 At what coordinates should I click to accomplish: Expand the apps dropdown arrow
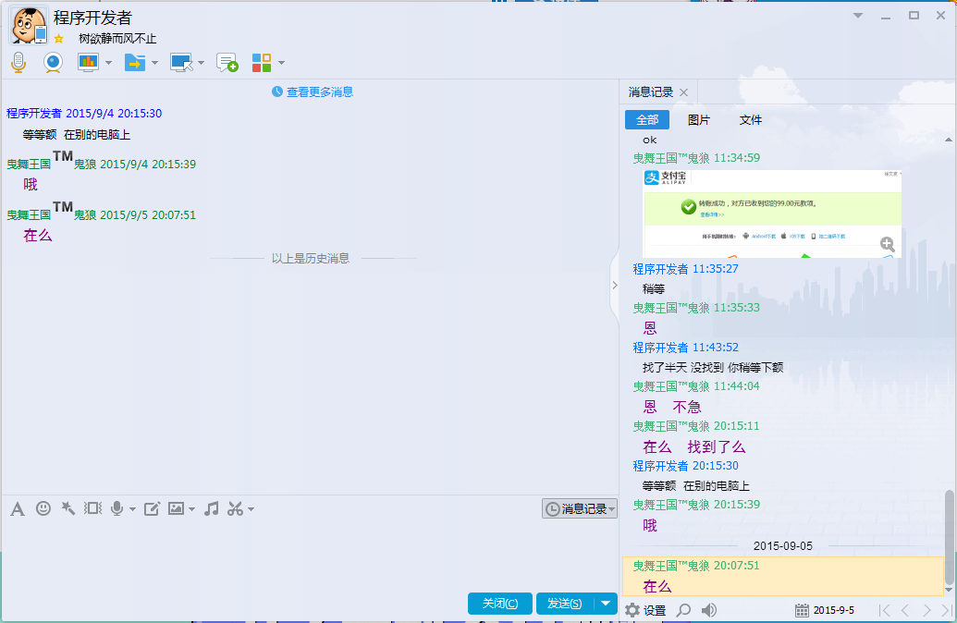[x=281, y=63]
